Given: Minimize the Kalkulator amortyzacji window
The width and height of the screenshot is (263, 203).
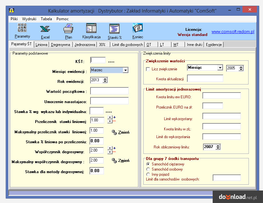Looking at the screenshot, I should [x=230, y=10].
